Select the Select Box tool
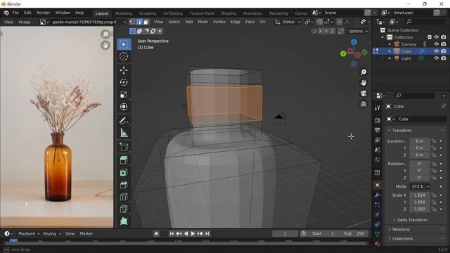450x253 pixels. click(x=124, y=44)
